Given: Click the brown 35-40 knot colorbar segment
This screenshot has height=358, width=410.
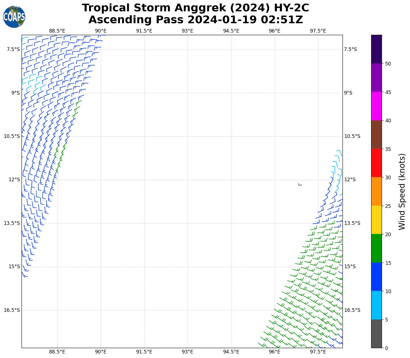Looking at the screenshot, I should click(x=377, y=135).
